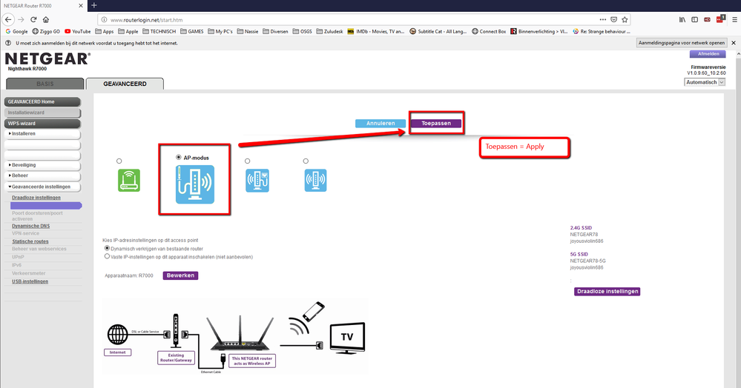
Task: Open GEAVANCEERD Home in sidebar
Action: click(42, 101)
